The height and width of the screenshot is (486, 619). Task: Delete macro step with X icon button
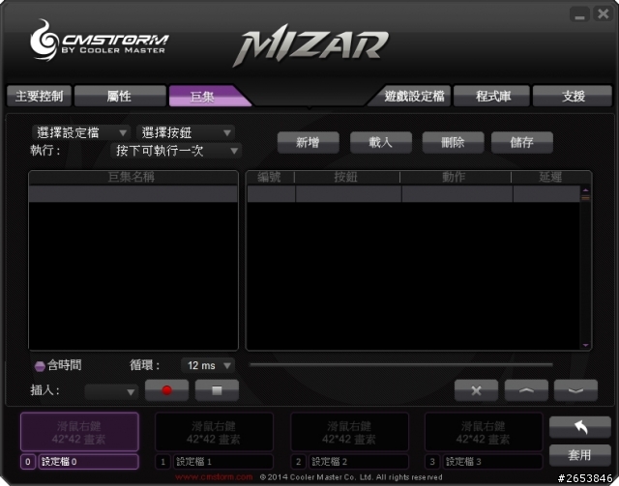coord(476,390)
